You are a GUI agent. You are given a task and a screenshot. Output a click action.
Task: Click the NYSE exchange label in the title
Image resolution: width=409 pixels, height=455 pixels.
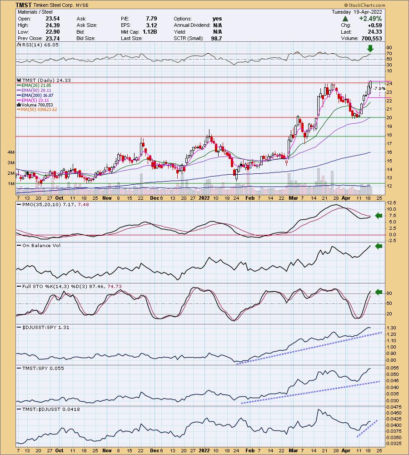[x=83, y=5]
